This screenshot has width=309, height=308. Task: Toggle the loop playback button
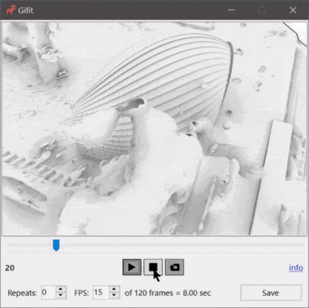(x=174, y=267)
